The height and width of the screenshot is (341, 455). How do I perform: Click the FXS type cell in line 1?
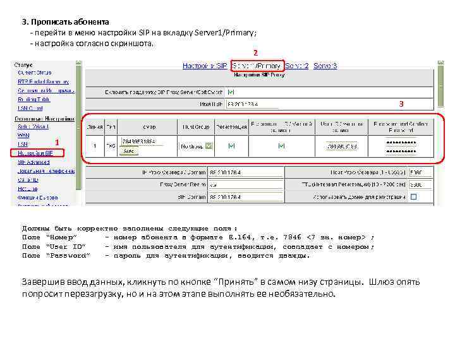pyautogui.click(x=111, y=146)
